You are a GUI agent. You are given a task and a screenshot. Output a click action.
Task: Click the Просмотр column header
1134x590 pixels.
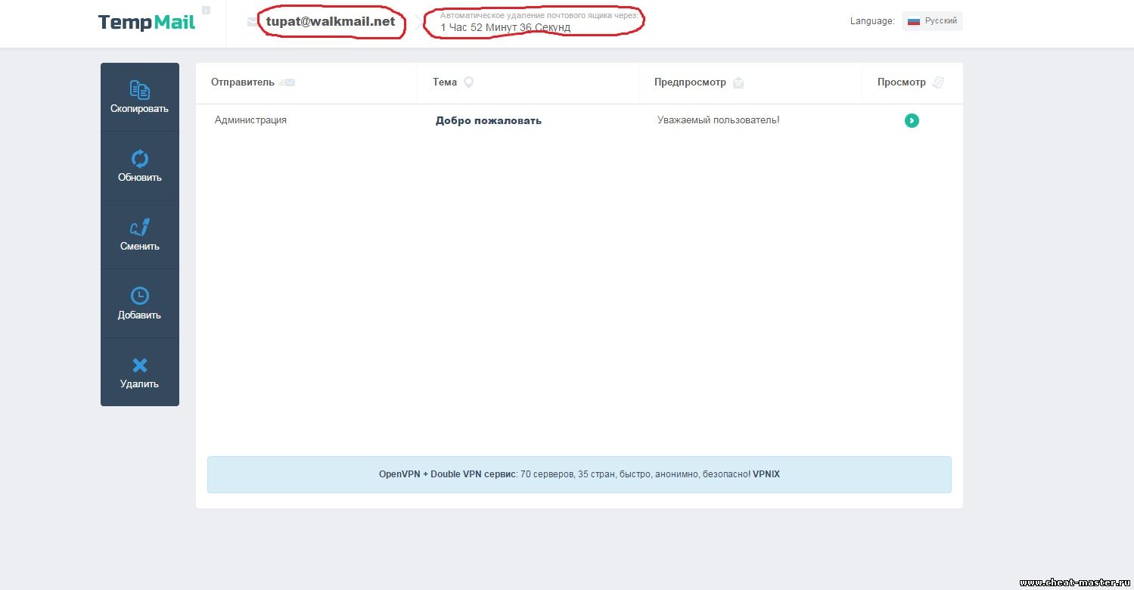(x=901, y=82)
